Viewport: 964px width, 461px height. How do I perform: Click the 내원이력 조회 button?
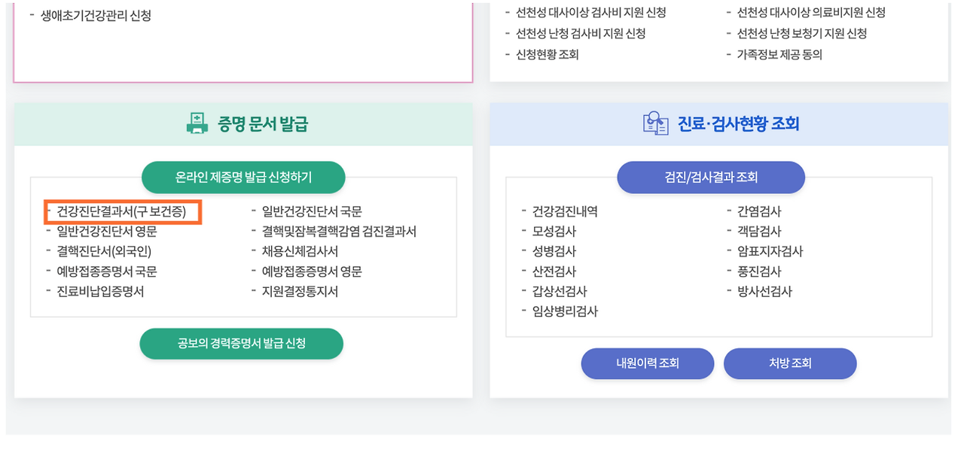coord(647,363)
